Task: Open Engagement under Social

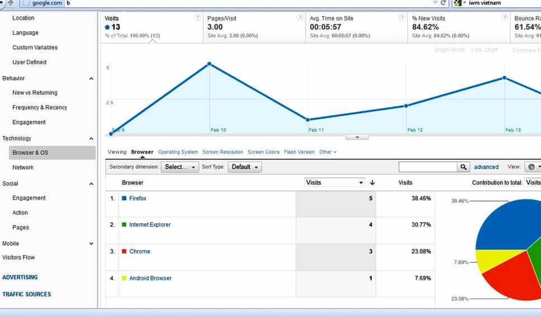Action: [x=29, y=198]
